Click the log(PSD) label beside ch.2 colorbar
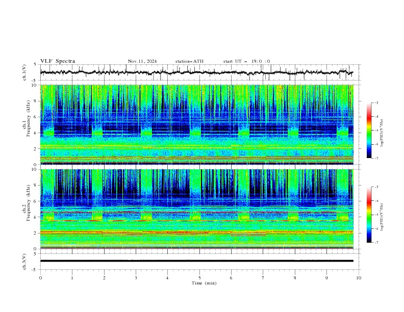Viewport: 404px width, 312px height. point(382,217)
